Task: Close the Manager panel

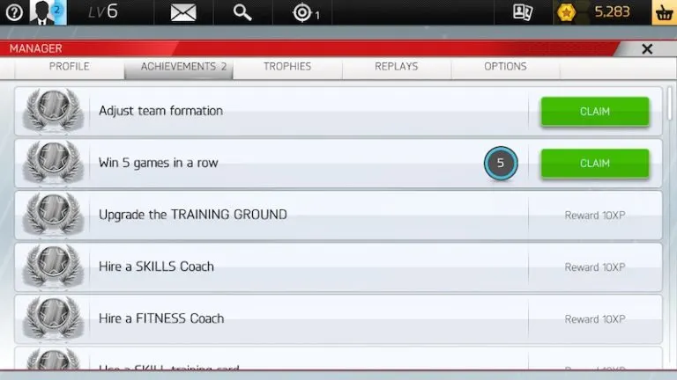Action: click(647, 49)
